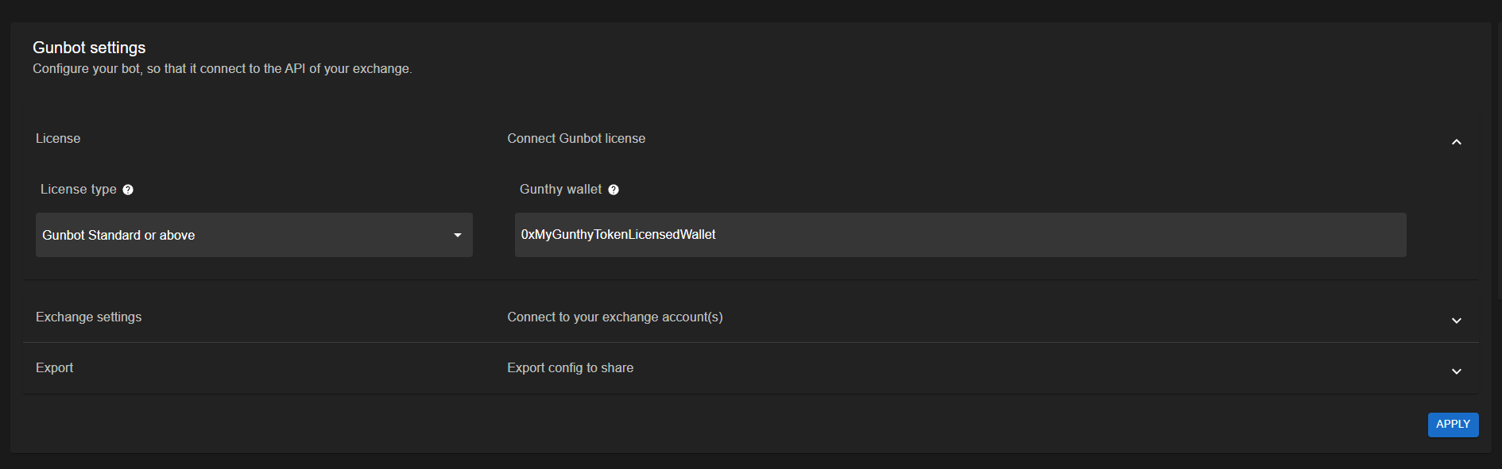
Task: Open the License type dropdown arrow
Action: (458, 235)
